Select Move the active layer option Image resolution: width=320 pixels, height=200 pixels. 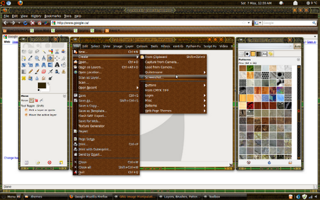[x=41, y=115]
